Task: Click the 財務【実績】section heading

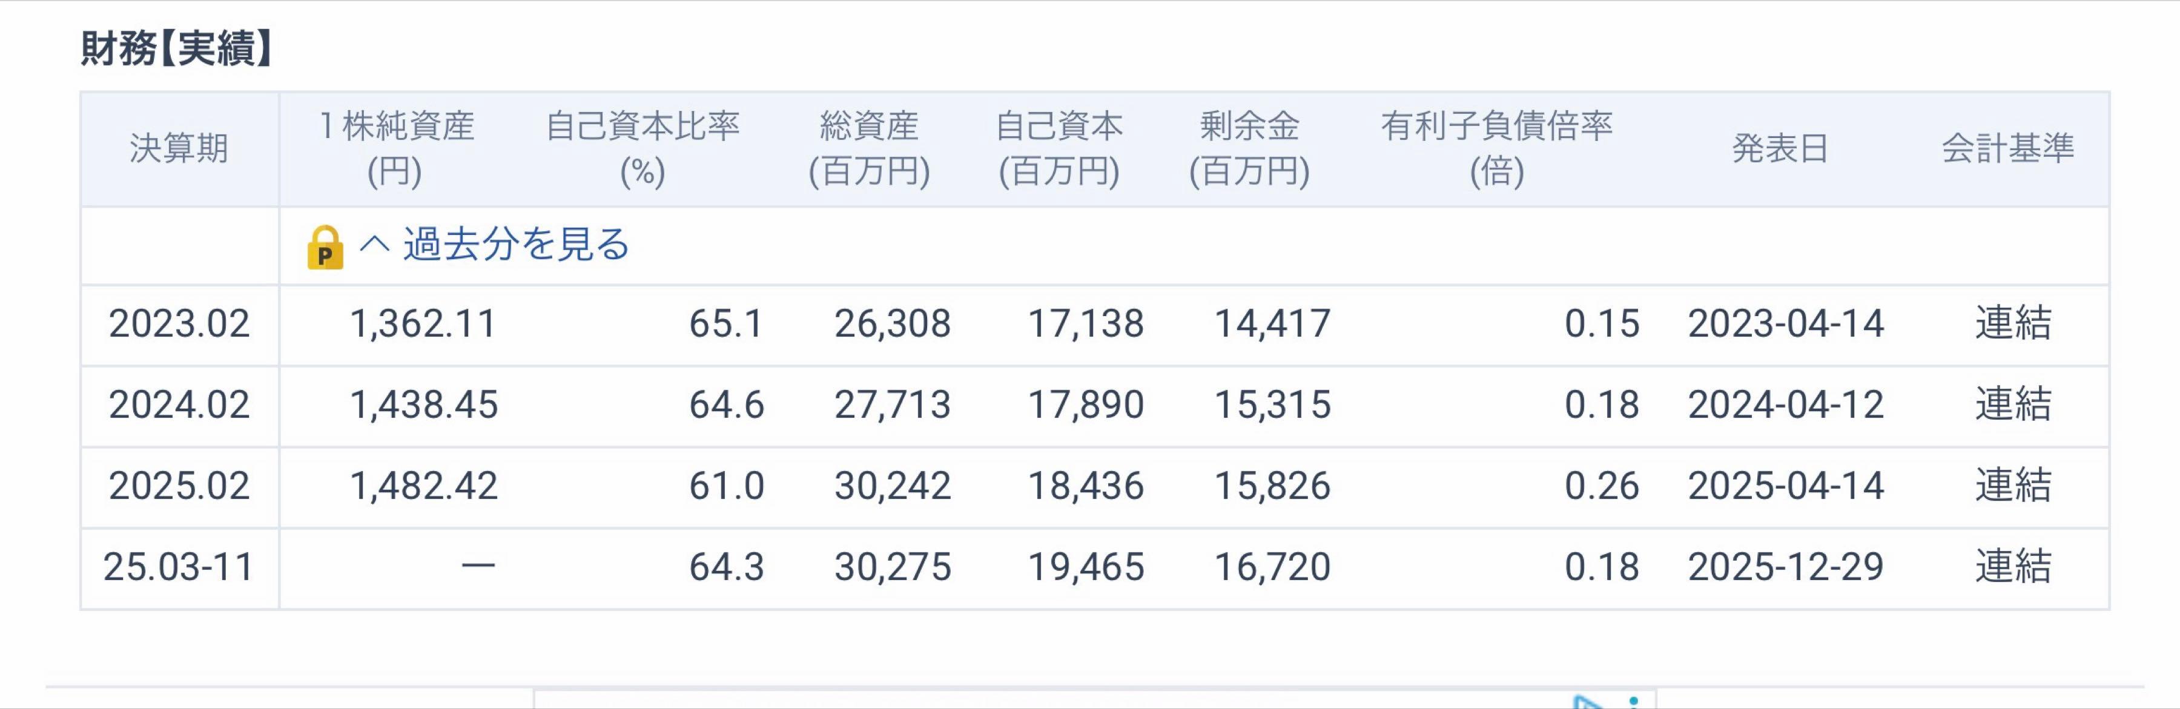Action: click(x=173, y=49)
